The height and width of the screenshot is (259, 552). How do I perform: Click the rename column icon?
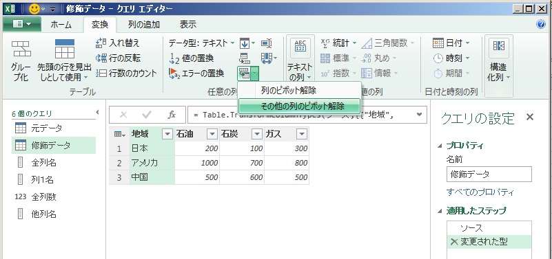[x=267, y=43]
